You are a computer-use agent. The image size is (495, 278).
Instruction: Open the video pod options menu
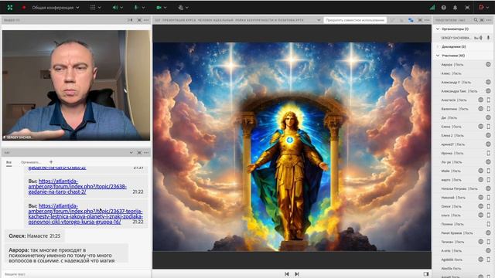click(x=146, y=20)
